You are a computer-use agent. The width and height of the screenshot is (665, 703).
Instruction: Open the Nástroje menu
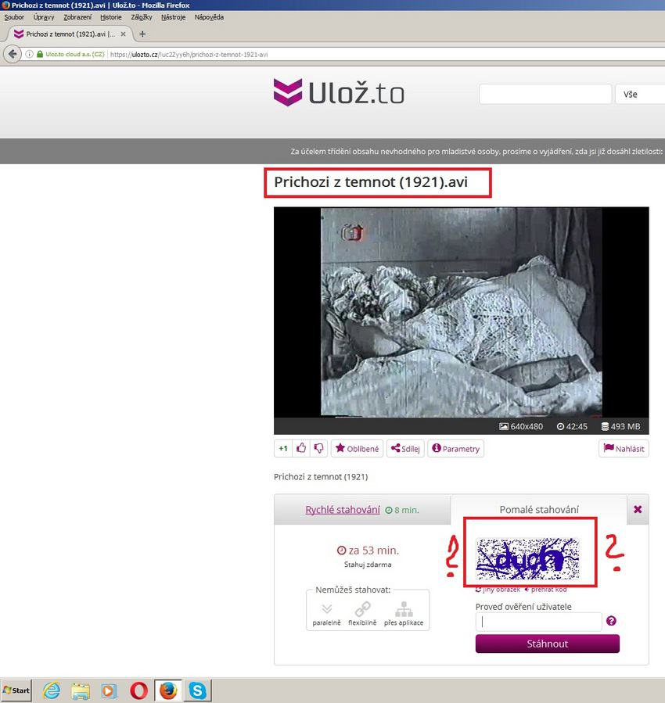[x=173, y=17]
